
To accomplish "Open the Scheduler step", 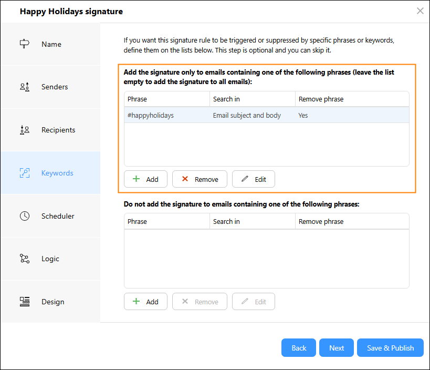I will (50, 216).
